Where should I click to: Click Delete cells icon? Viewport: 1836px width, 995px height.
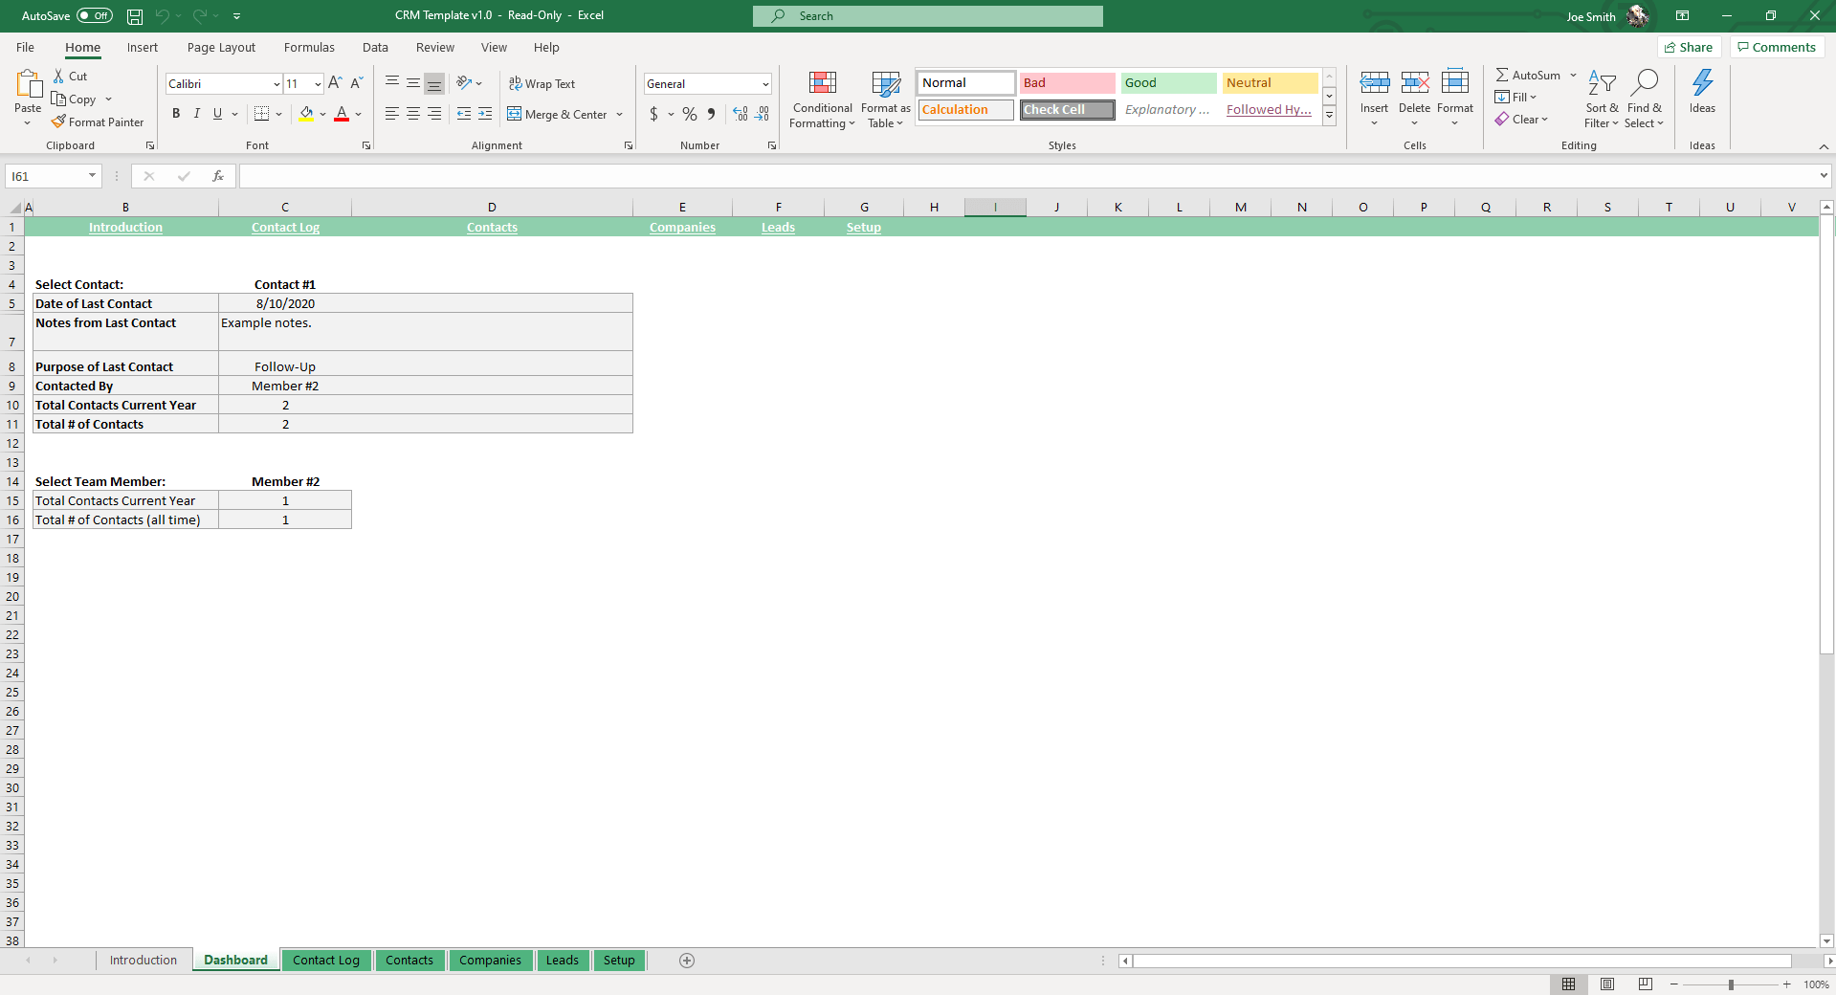click(x=1415, y=83)
